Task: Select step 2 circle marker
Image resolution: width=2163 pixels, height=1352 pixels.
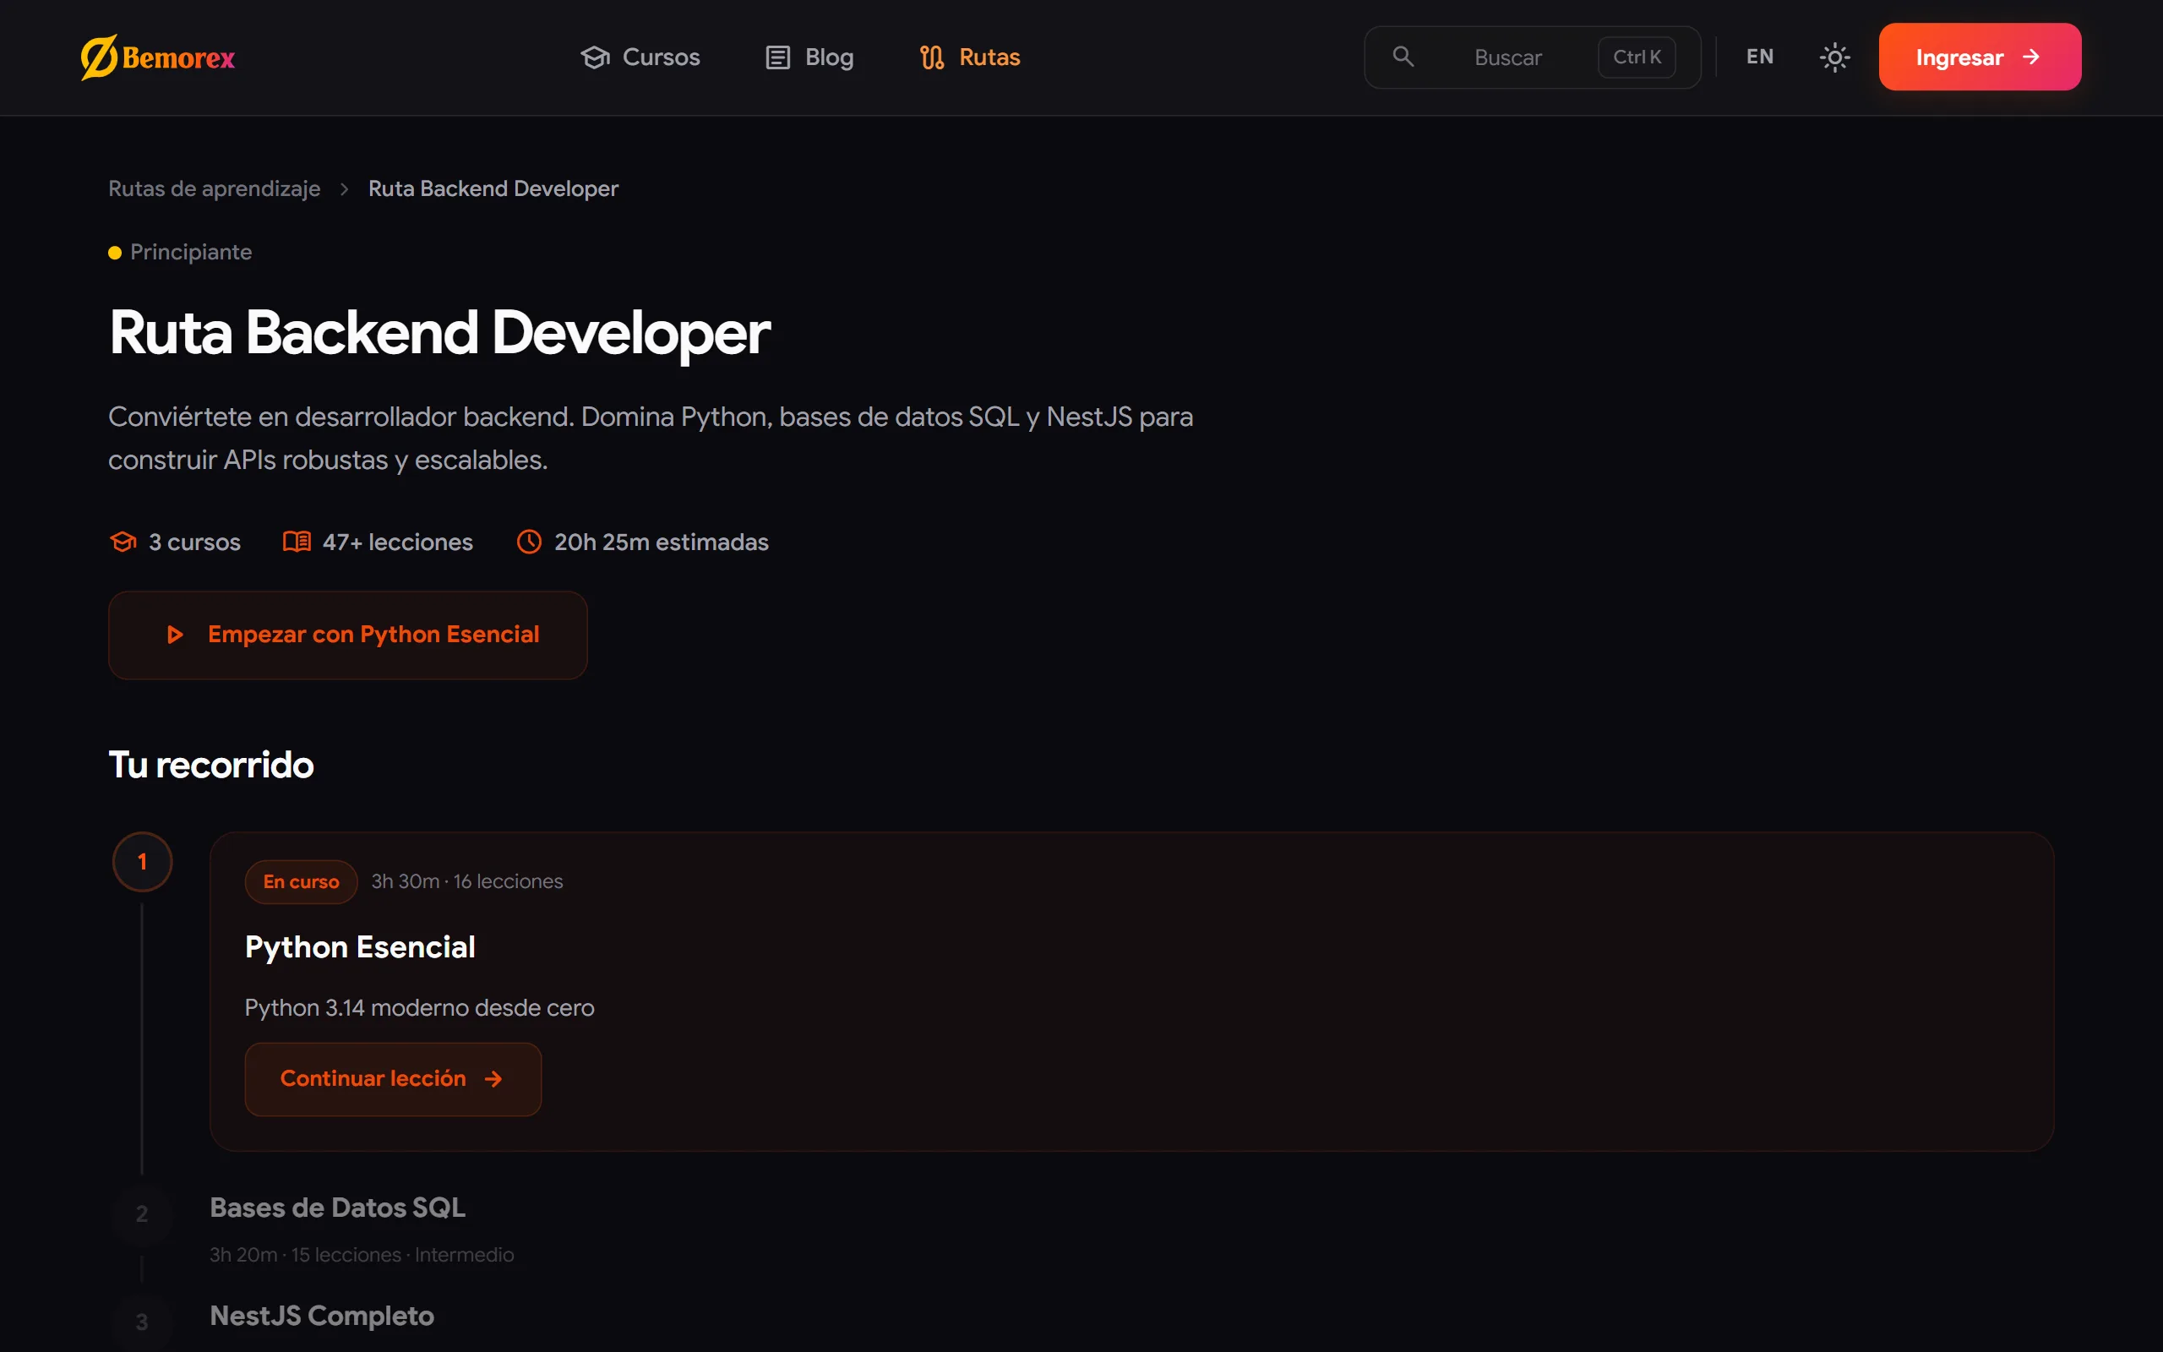Action: point(142,1214)
